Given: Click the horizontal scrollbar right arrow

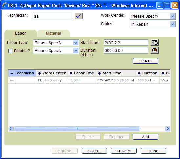Looking at the screenshot, I should pos(168,128).
